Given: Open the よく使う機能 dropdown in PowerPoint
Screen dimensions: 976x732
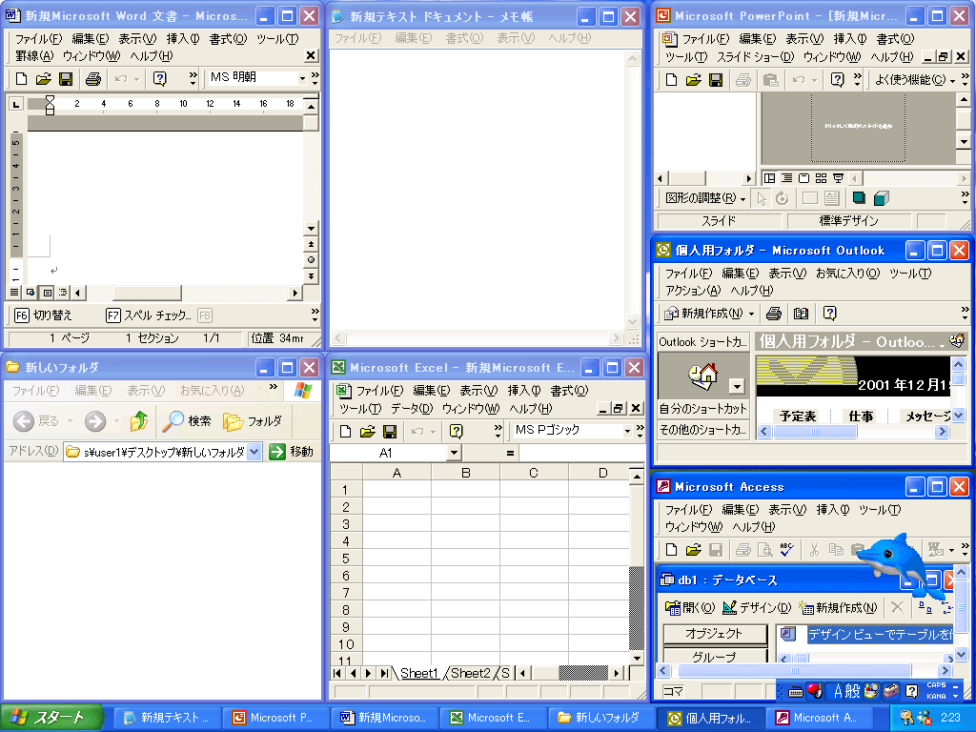Looking at the screenshot, I should pyautogui.click(x=915, y=80).
